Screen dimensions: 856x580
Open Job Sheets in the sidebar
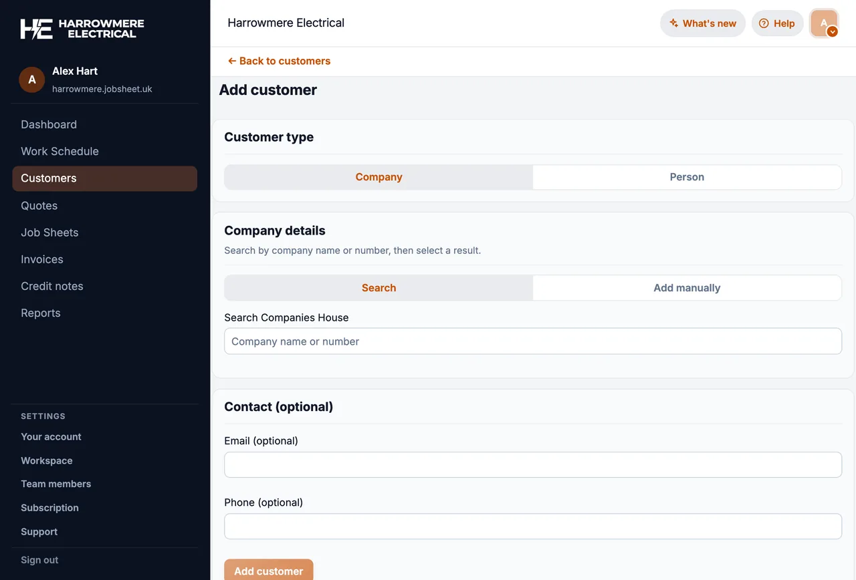[105, 233]
